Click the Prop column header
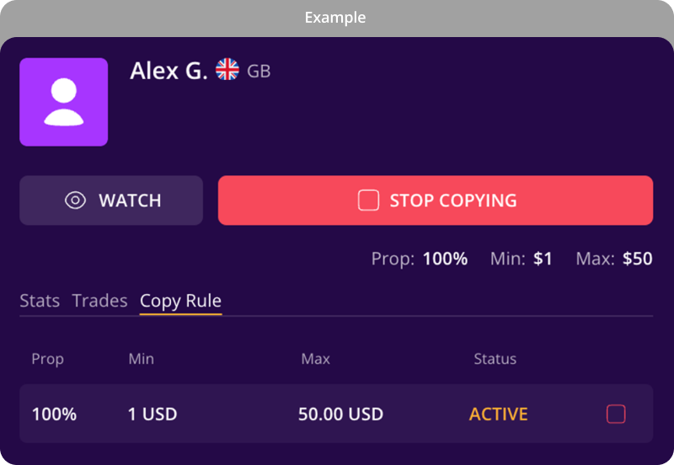674x465 pixels. click(48, 359)
